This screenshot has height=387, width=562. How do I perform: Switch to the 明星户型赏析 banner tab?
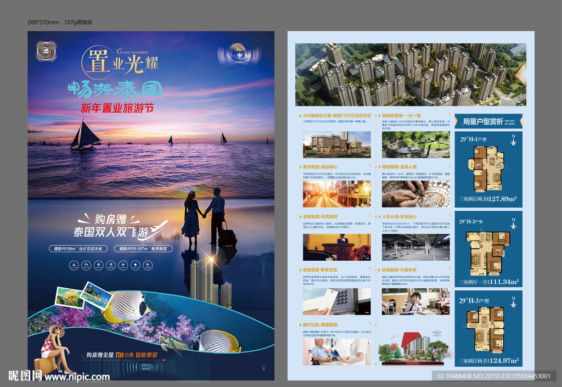pos(487,121)
